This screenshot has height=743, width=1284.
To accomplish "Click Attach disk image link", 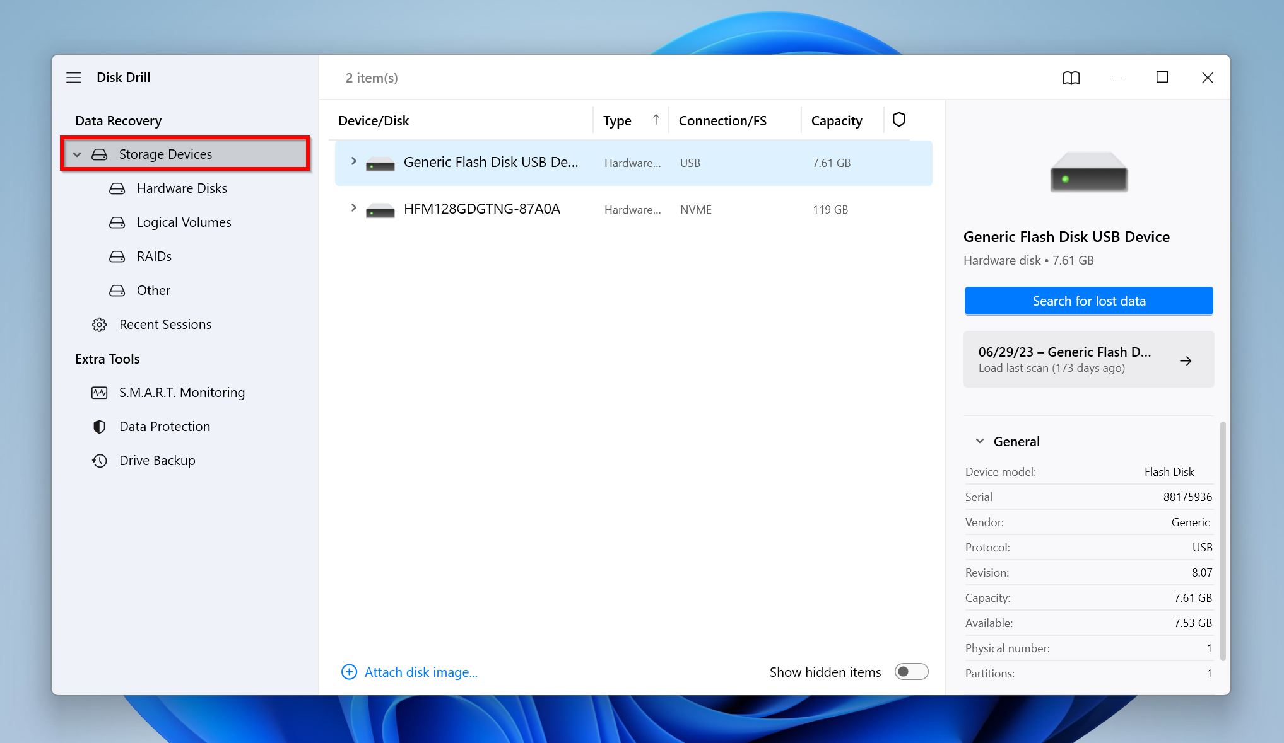I will [x=421, y=672].
